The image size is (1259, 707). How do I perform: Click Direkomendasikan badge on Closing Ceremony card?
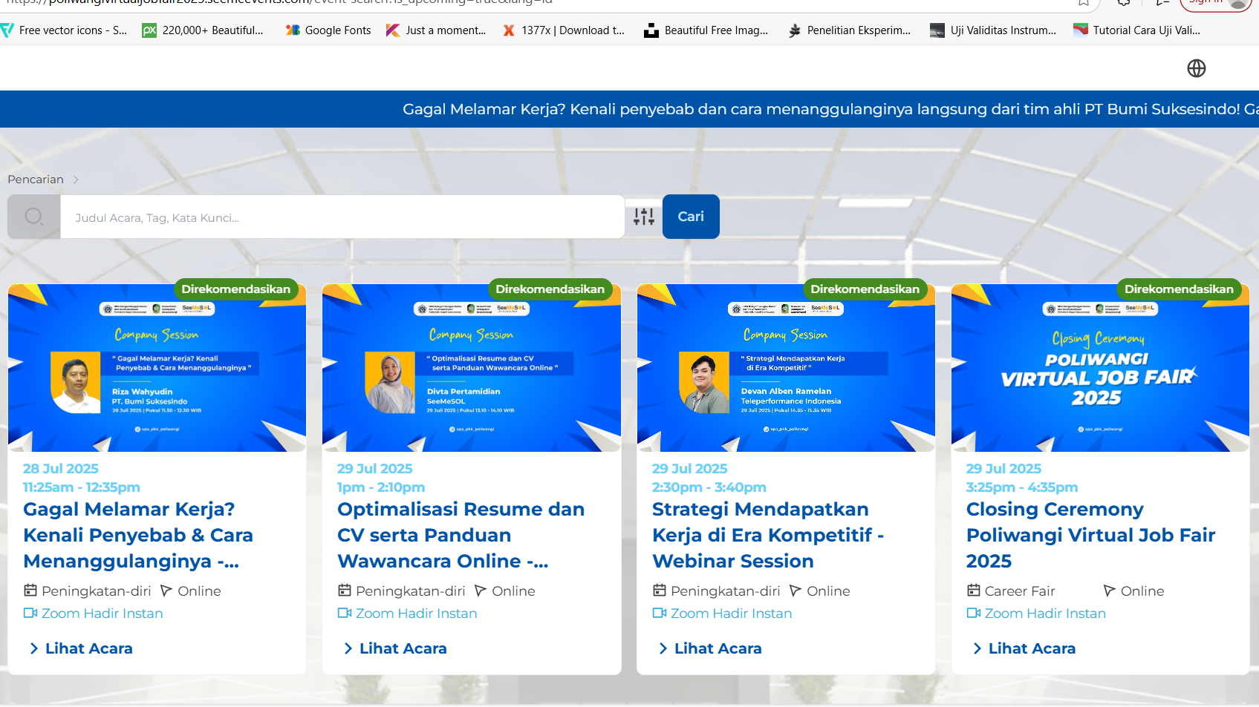click(x=1179, y=289)
